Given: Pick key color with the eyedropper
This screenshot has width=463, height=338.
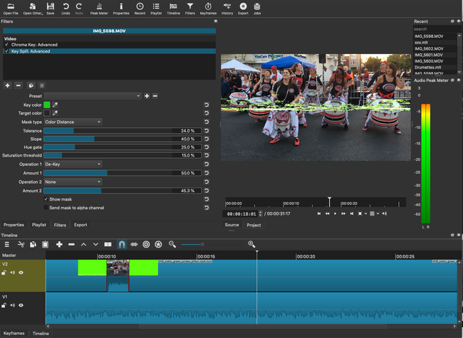Looking at the screenshot, I should click(x=55, y=105).
